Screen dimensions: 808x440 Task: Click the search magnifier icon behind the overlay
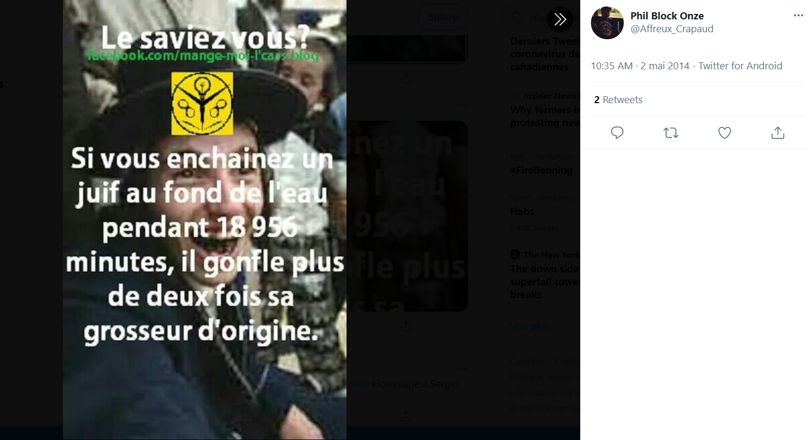(517, 18)
